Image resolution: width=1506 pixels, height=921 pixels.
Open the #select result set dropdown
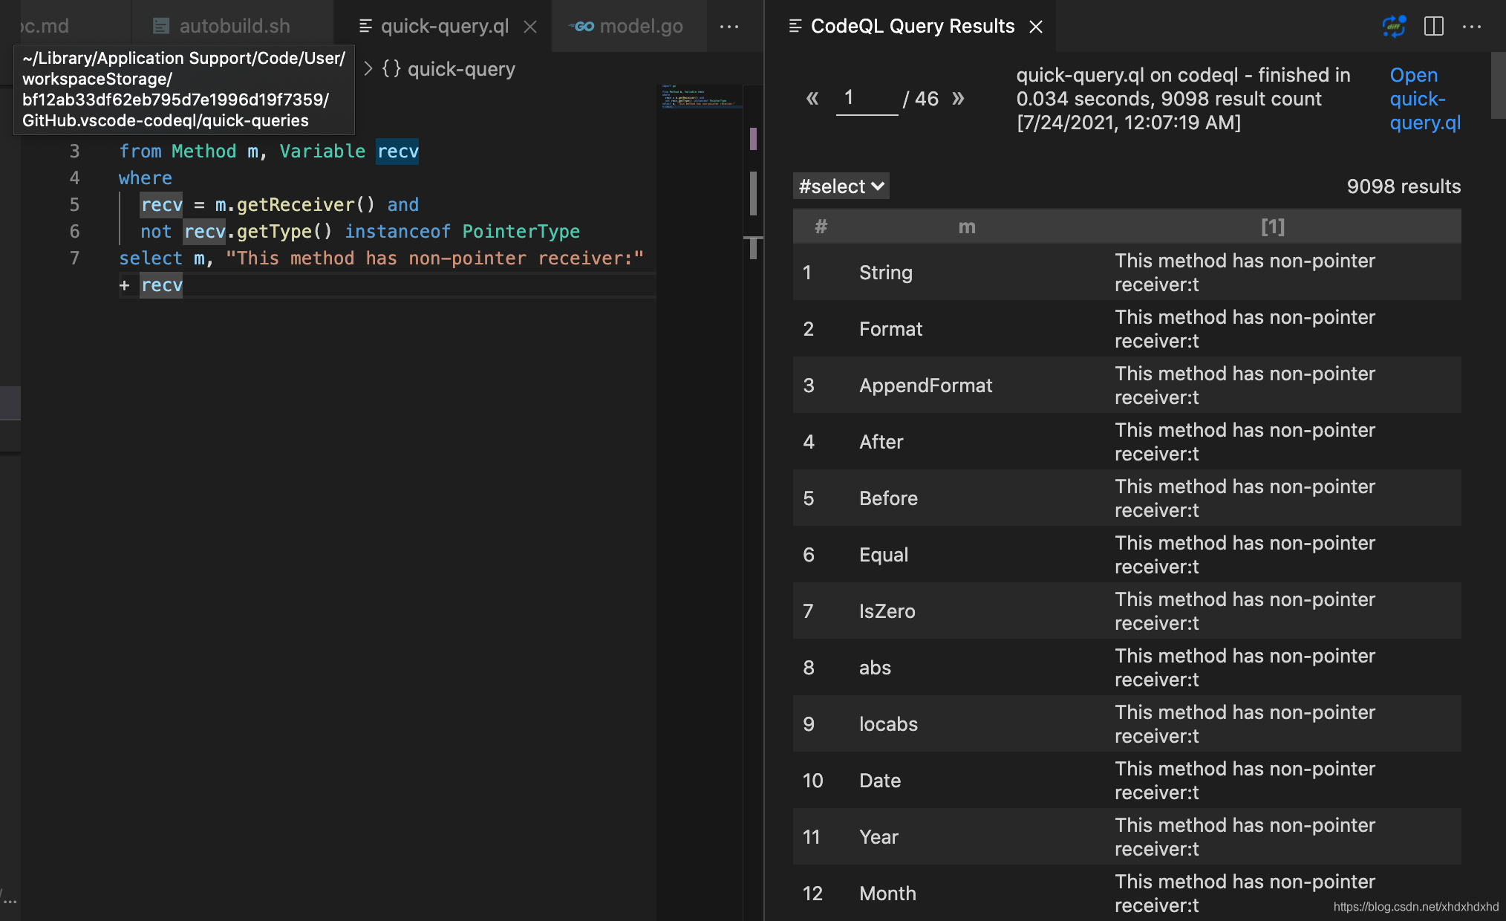click(841, 186)
